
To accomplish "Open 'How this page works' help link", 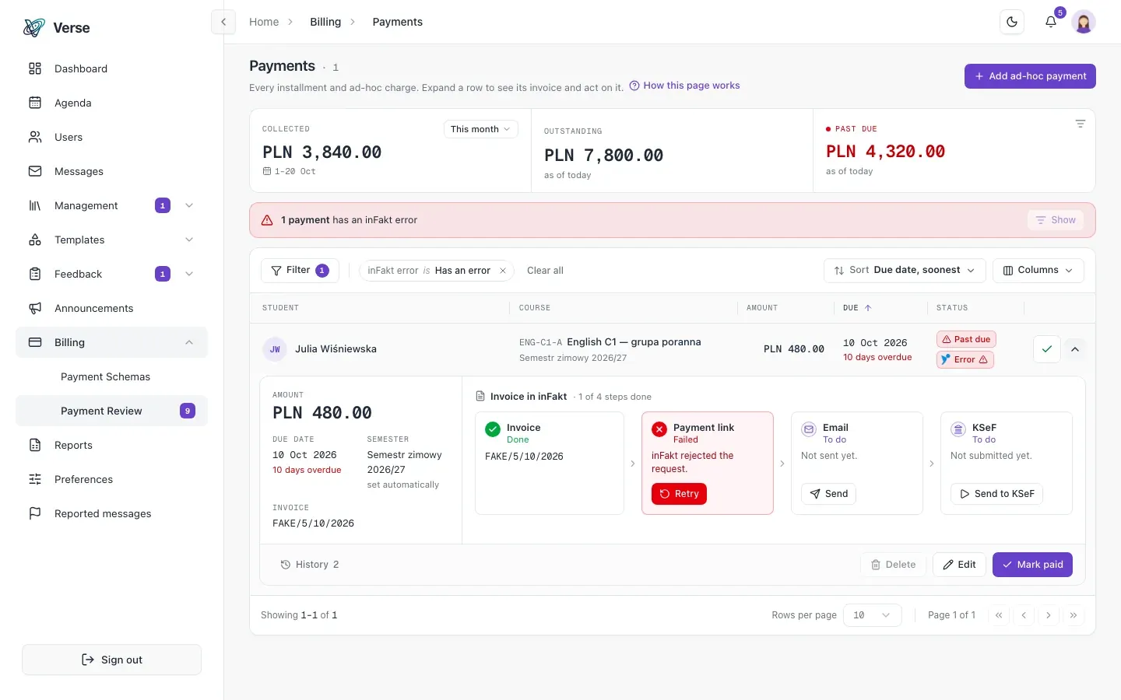I will point(684,86).
